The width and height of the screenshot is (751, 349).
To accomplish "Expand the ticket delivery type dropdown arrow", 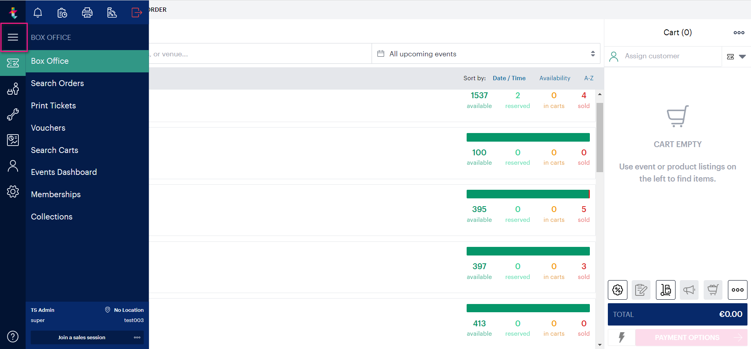I will click(x=742, y=57).
